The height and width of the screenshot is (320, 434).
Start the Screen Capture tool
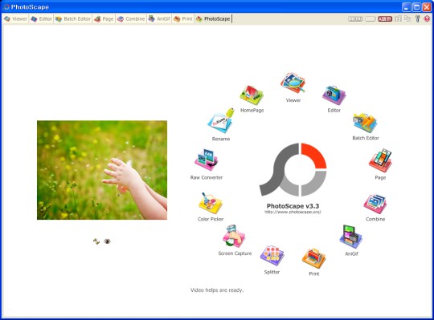[x=234, y=236]
